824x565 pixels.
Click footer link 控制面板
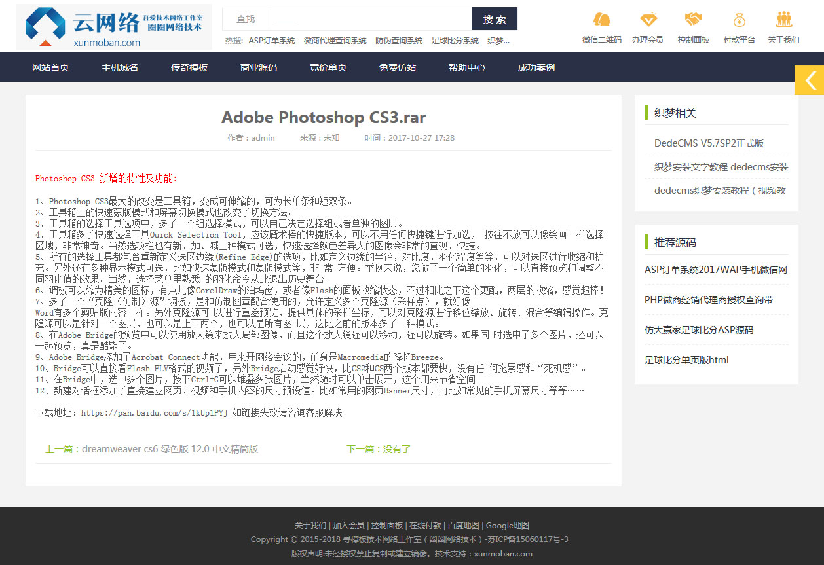point(386,525)
